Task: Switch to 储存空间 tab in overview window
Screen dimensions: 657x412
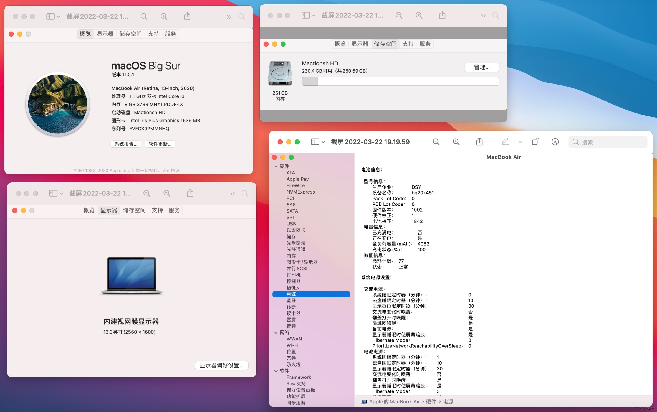Action: 130,34
